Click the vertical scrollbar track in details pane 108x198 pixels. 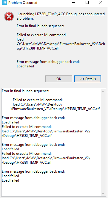coord(103,142)
